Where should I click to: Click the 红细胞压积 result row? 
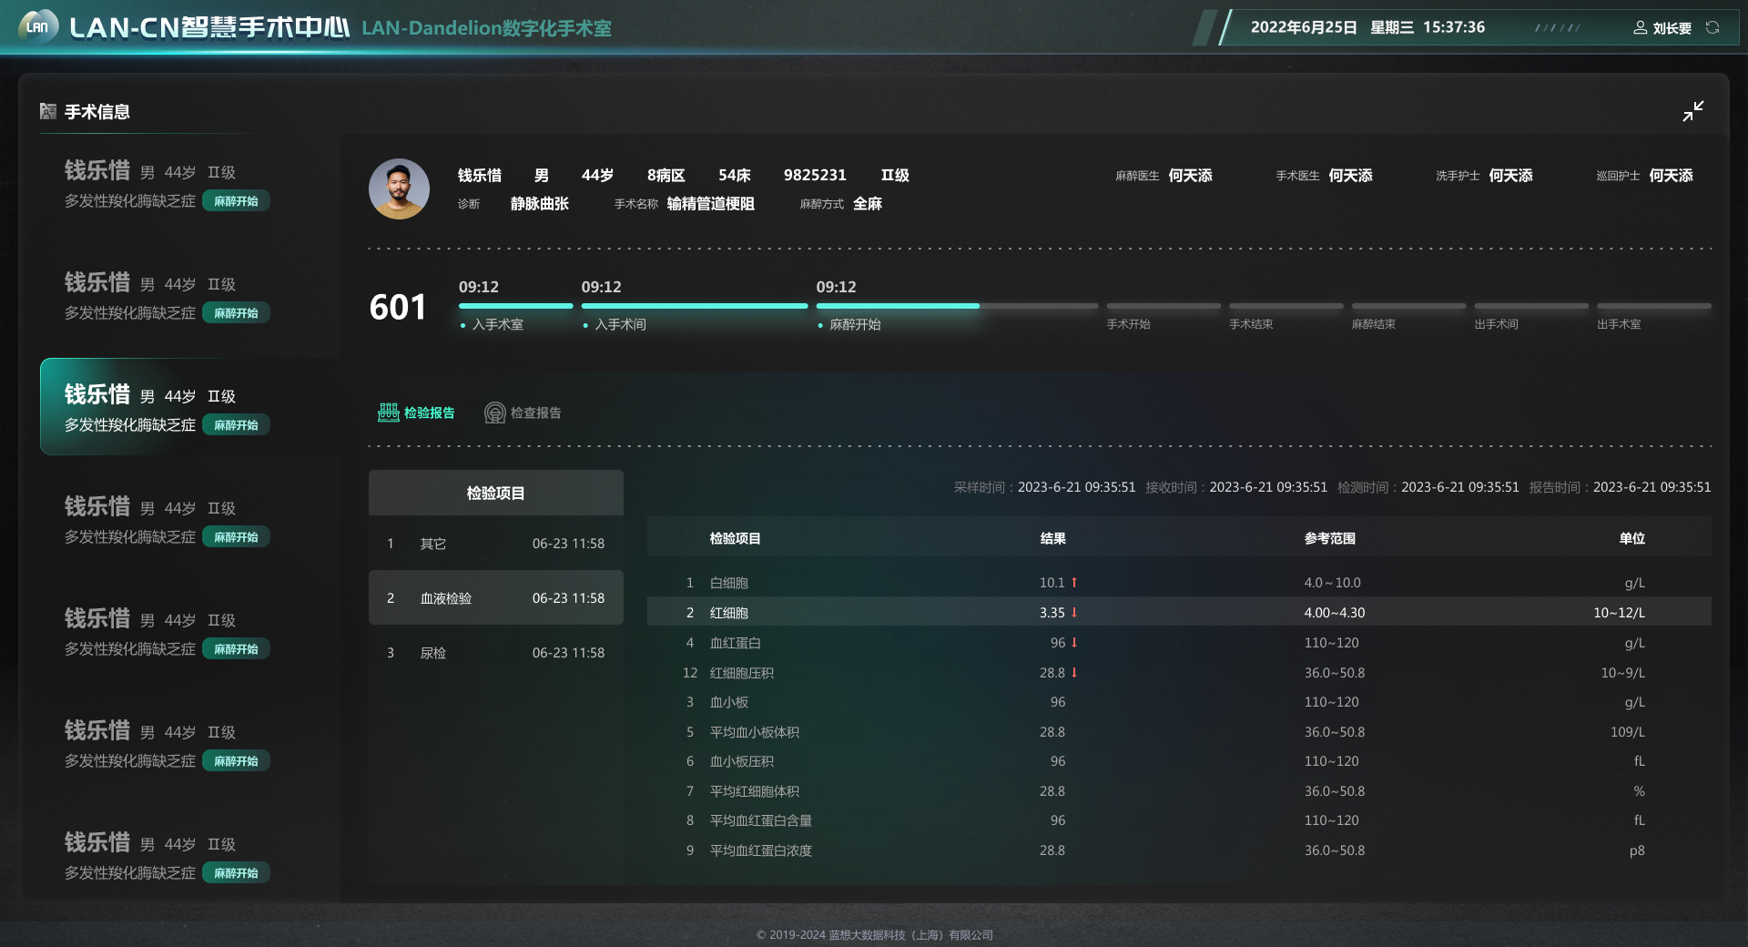1179,673
